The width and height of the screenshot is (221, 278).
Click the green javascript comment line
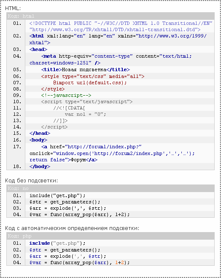pos(66,95)
